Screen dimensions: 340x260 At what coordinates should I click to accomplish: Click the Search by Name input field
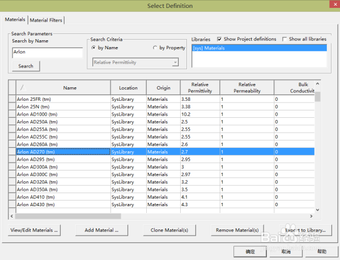coord(47,53)
